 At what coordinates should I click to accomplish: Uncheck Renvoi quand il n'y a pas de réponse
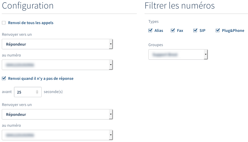[x=4, y=78]
